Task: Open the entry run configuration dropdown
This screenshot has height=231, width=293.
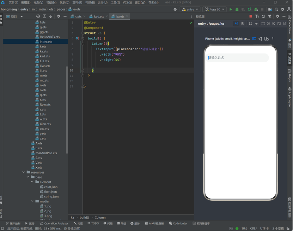Action: click(190, 9)
